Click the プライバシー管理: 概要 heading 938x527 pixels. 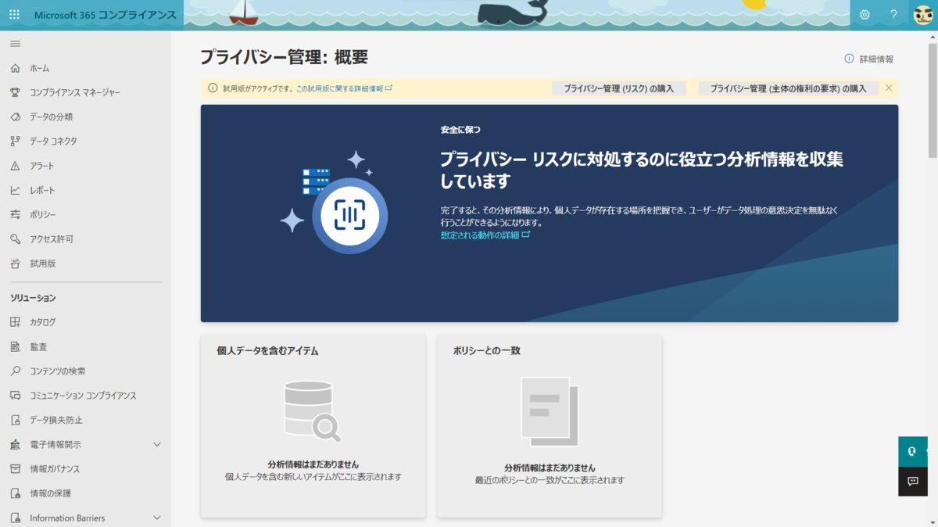tap(284, 56)
